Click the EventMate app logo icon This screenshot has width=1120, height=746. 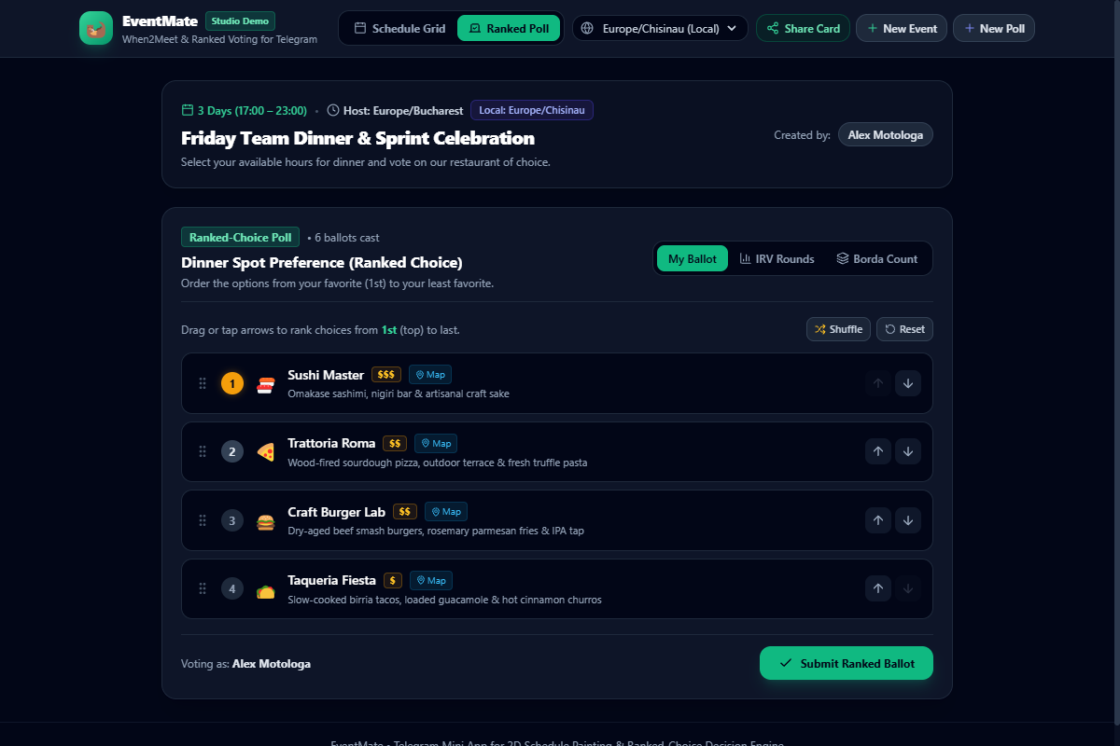(95, 28)
